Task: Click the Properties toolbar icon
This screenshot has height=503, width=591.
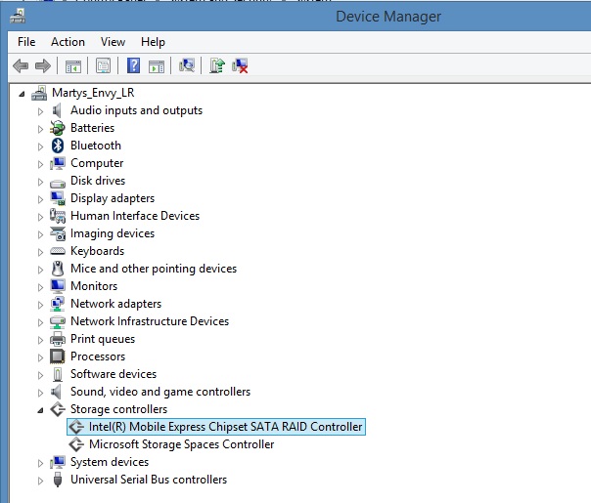Action: pyautogui.click(x=102, y=65)
